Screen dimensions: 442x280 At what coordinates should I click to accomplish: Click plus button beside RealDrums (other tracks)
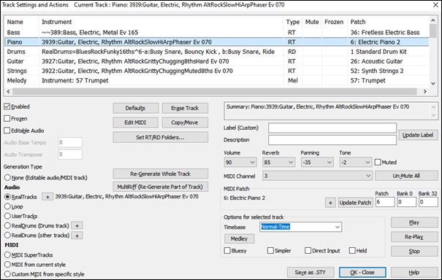click(x=77, y=236)
